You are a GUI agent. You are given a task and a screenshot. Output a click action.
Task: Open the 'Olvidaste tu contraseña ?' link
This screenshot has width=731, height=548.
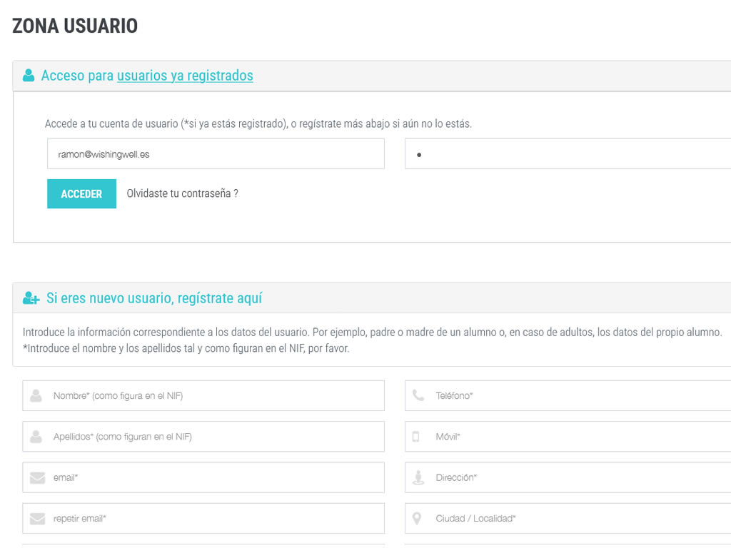tap(182, 193)
